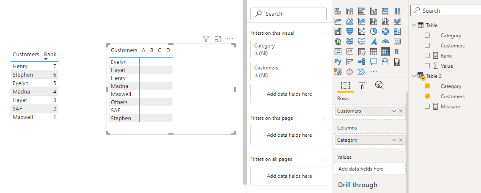Select the Others row in the matrix
The width and height of the screenshot is (481, 193).
[140, 102]
